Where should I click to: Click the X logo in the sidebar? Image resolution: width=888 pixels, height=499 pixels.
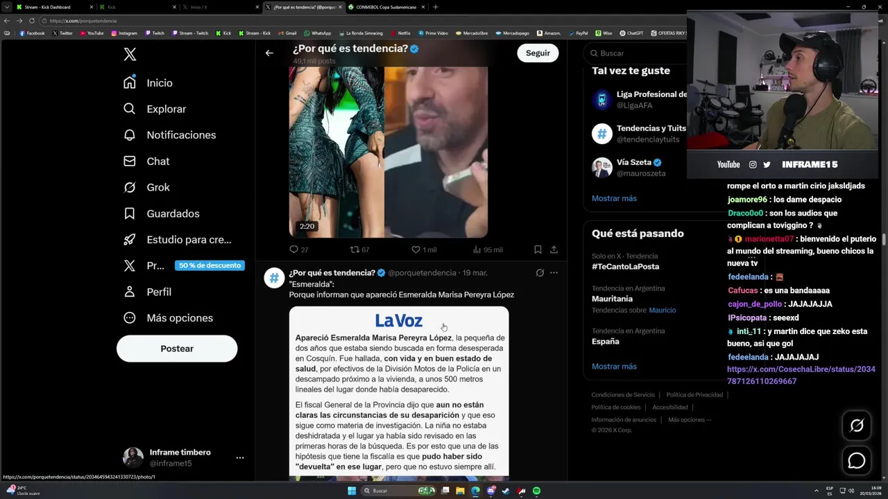(130, 55)
